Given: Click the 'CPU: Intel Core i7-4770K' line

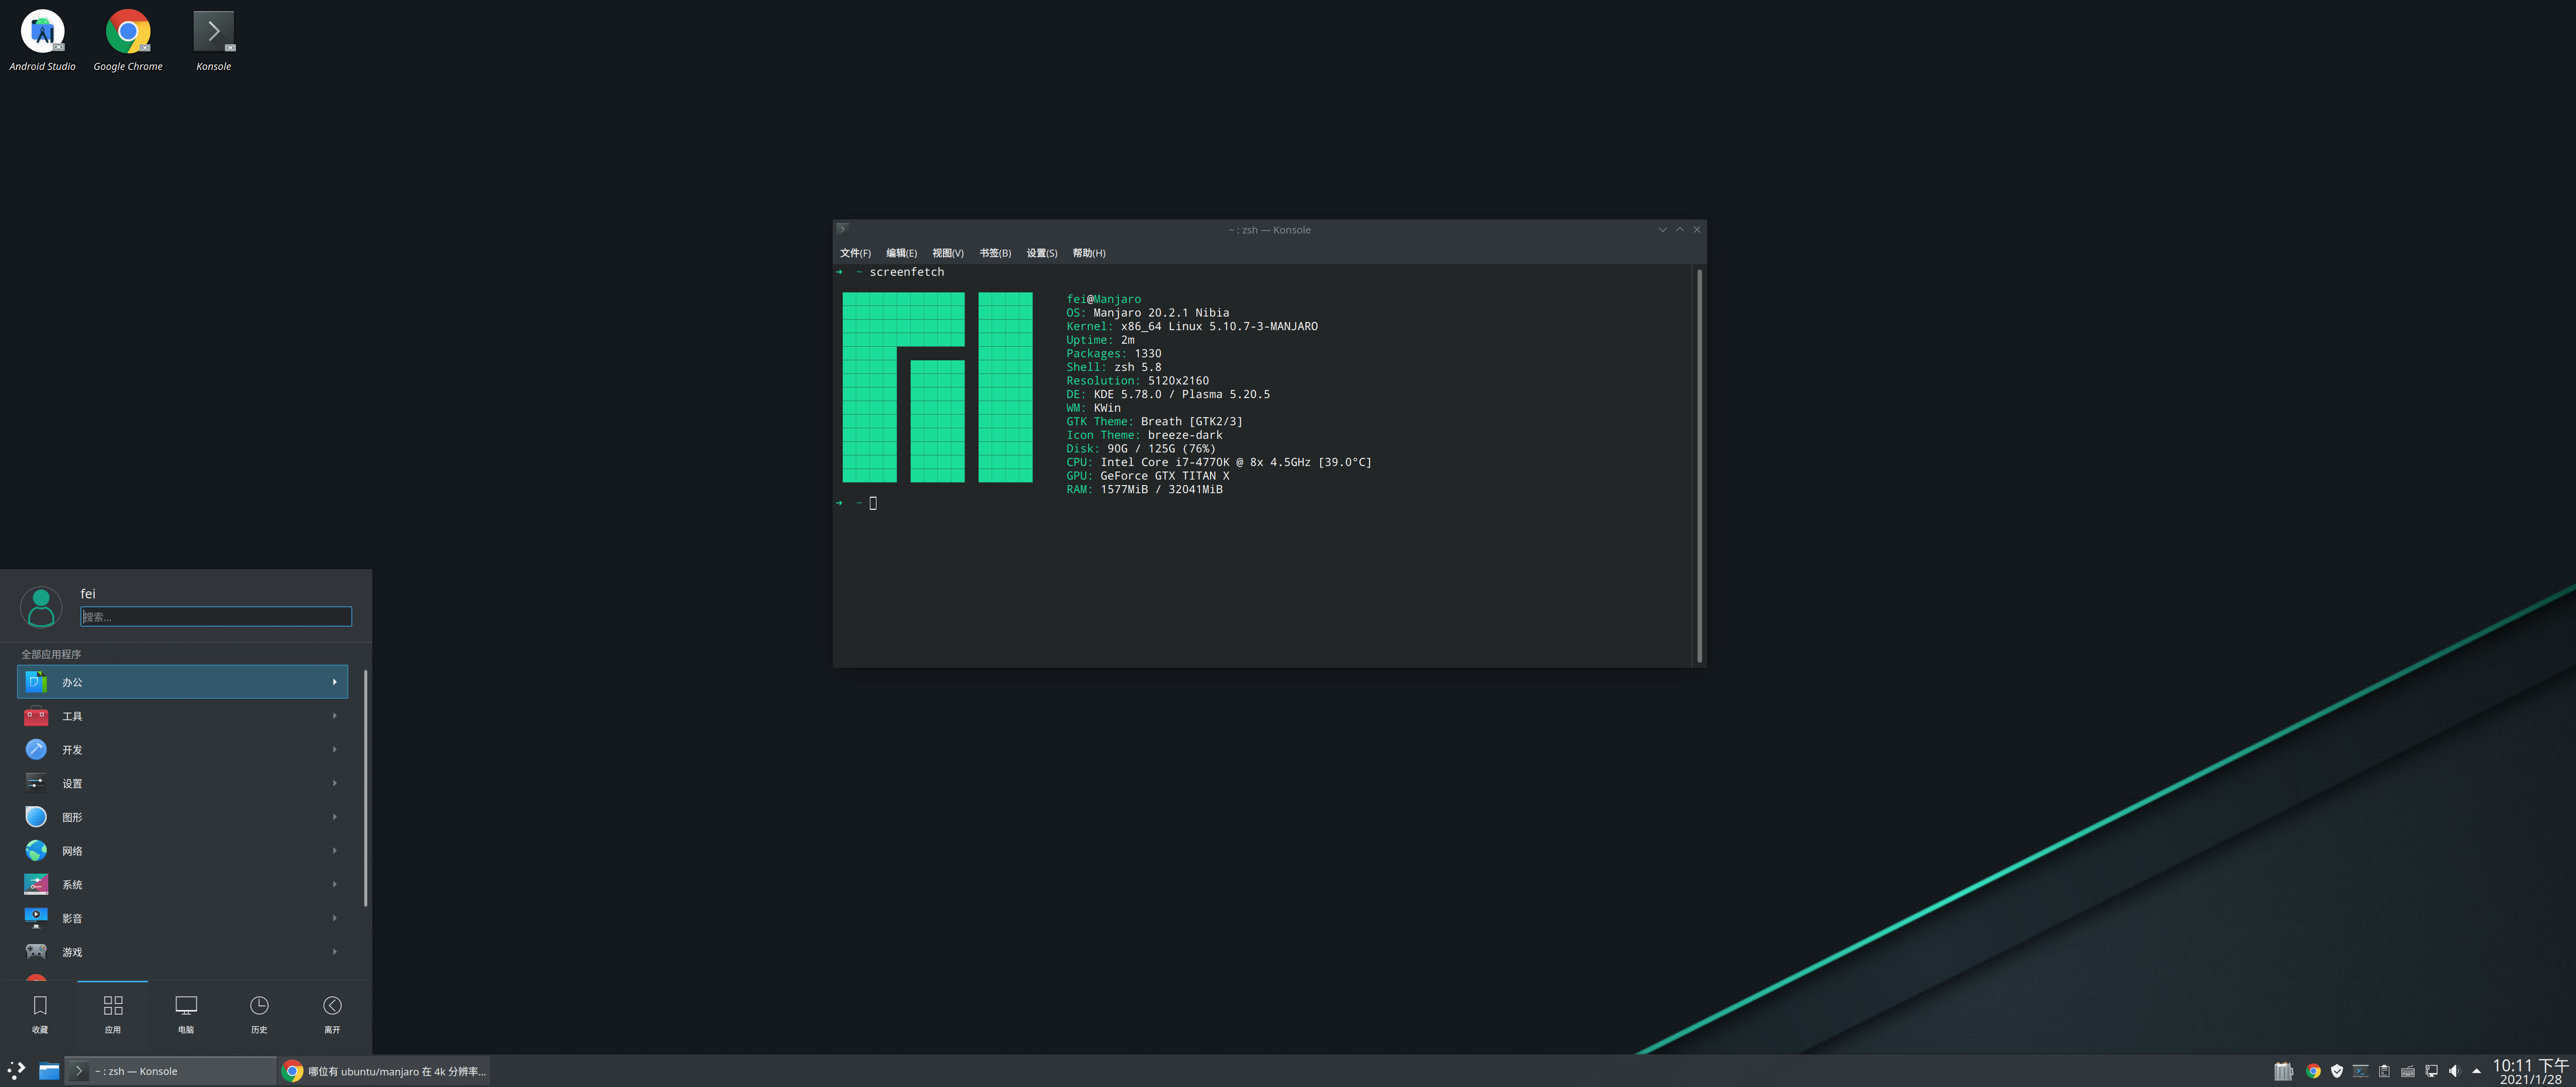Looking at the screenshot, I should click(1219, 462).
